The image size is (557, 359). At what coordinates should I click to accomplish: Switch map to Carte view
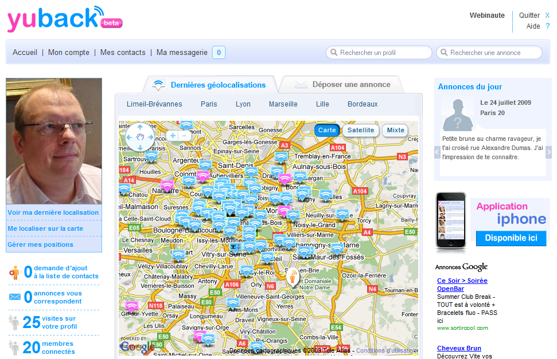(x=327, y=130)
